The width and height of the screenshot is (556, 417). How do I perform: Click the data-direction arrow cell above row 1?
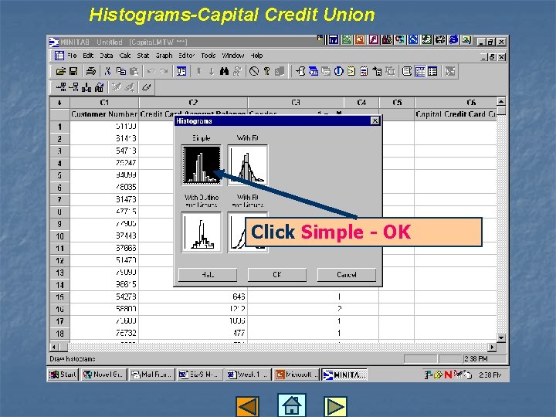pos(59,103)
